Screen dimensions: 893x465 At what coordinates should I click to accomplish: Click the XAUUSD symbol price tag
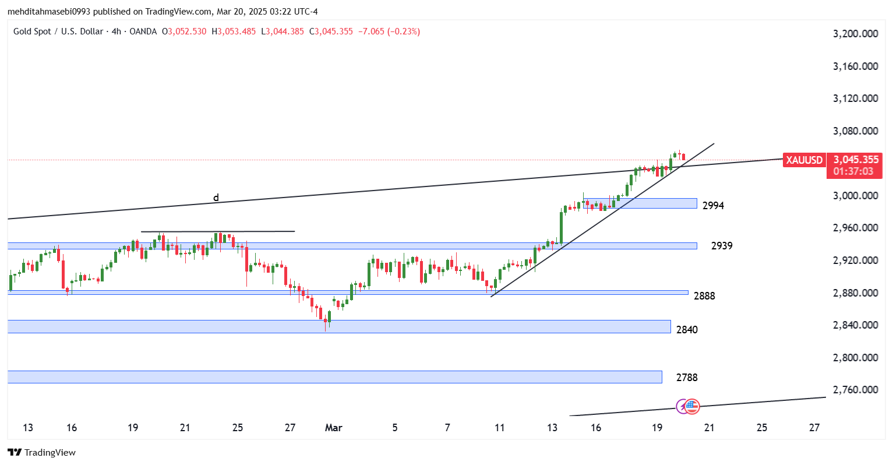[804, 160]
